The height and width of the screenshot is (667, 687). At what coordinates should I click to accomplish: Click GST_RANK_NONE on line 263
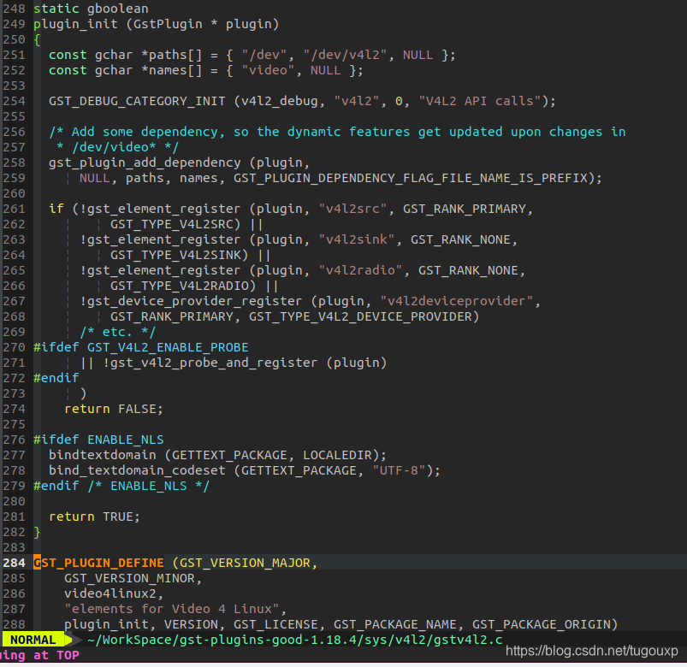pos(460,239)
